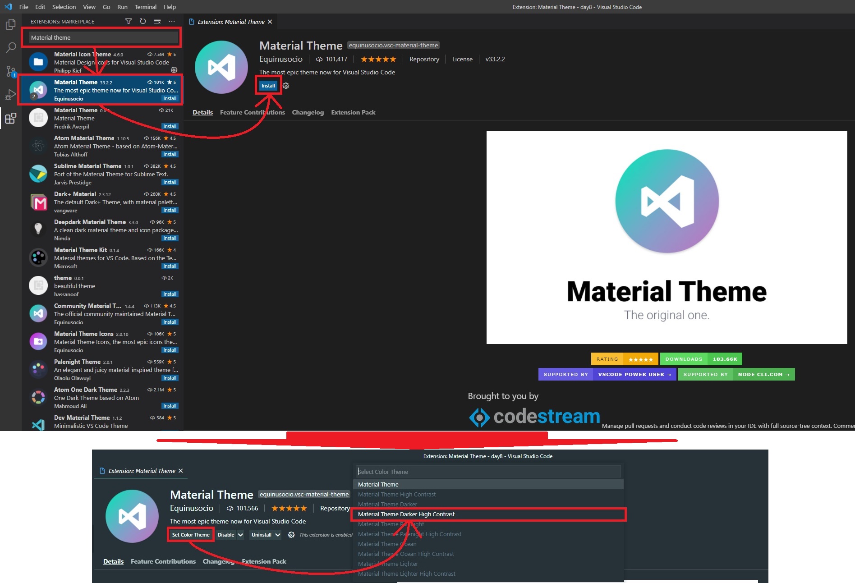This screenshot has width=855, height=583.
Task: Click the filter extensions funnel icon
Action: click(x=129, y=21)
